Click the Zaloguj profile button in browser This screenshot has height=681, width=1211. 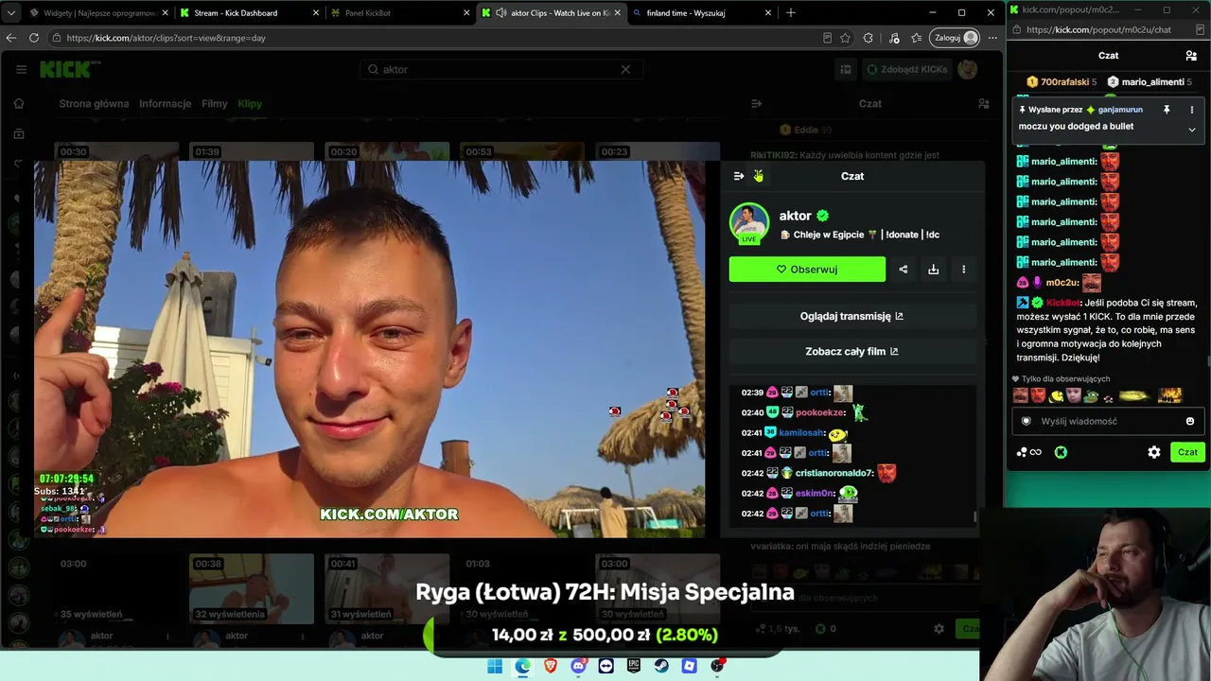(x=957, y=38)
